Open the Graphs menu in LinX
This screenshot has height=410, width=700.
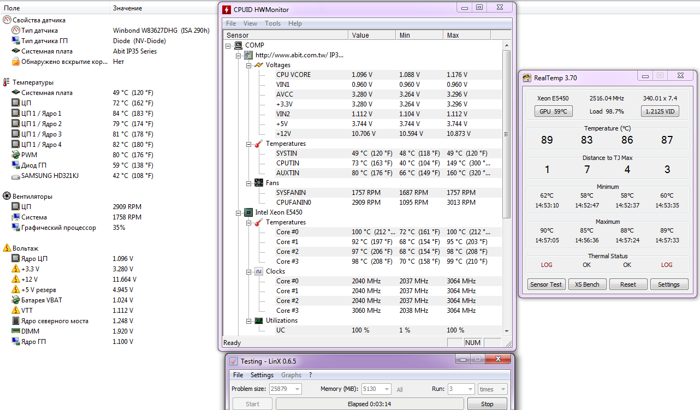pos(291,375)
